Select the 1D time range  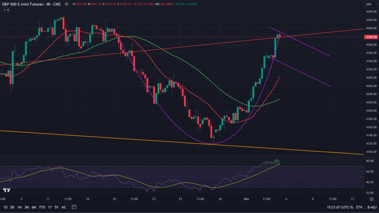(6, 207)
